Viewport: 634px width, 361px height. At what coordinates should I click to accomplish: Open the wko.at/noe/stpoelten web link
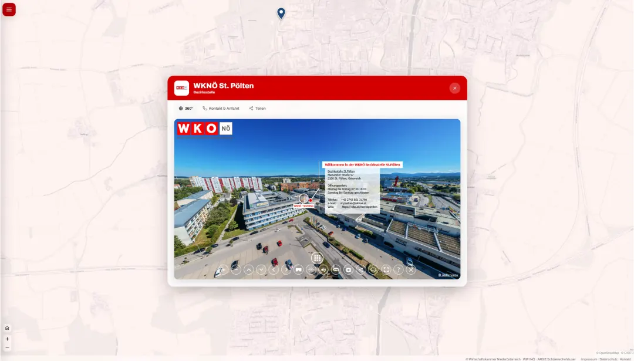(359, 207)
